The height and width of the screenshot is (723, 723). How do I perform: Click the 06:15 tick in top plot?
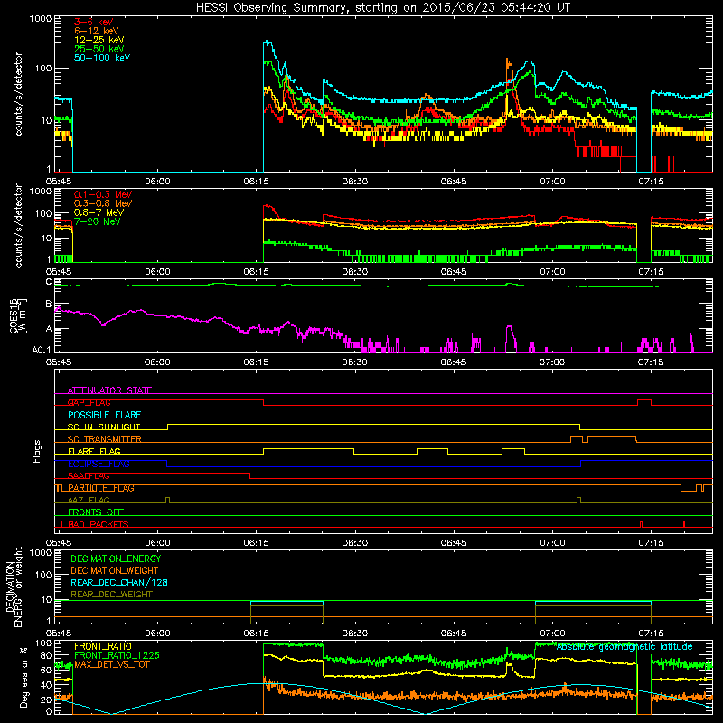coord(256,182)
